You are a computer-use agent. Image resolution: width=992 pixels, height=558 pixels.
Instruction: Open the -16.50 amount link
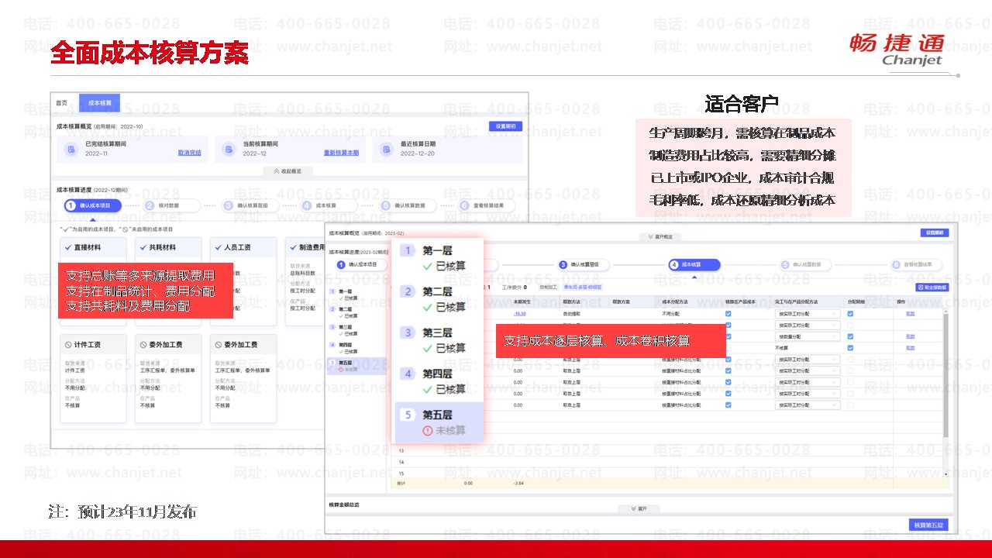coord(519,314)
